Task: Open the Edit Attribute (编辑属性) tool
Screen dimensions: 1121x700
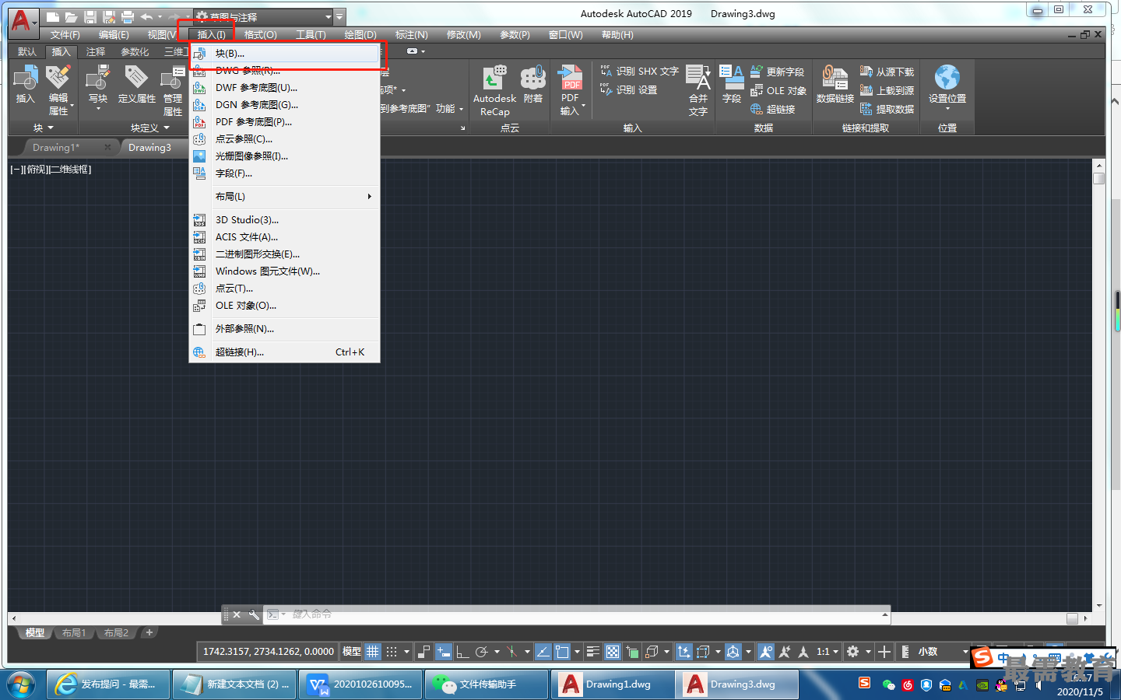Action: coord(58,90)
